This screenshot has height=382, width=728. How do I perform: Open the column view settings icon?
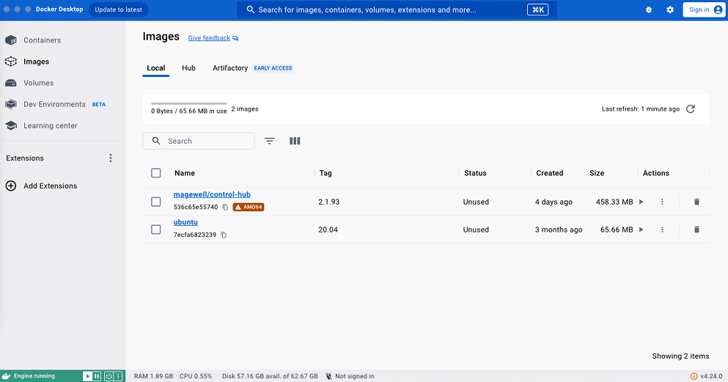click(295, 141)
